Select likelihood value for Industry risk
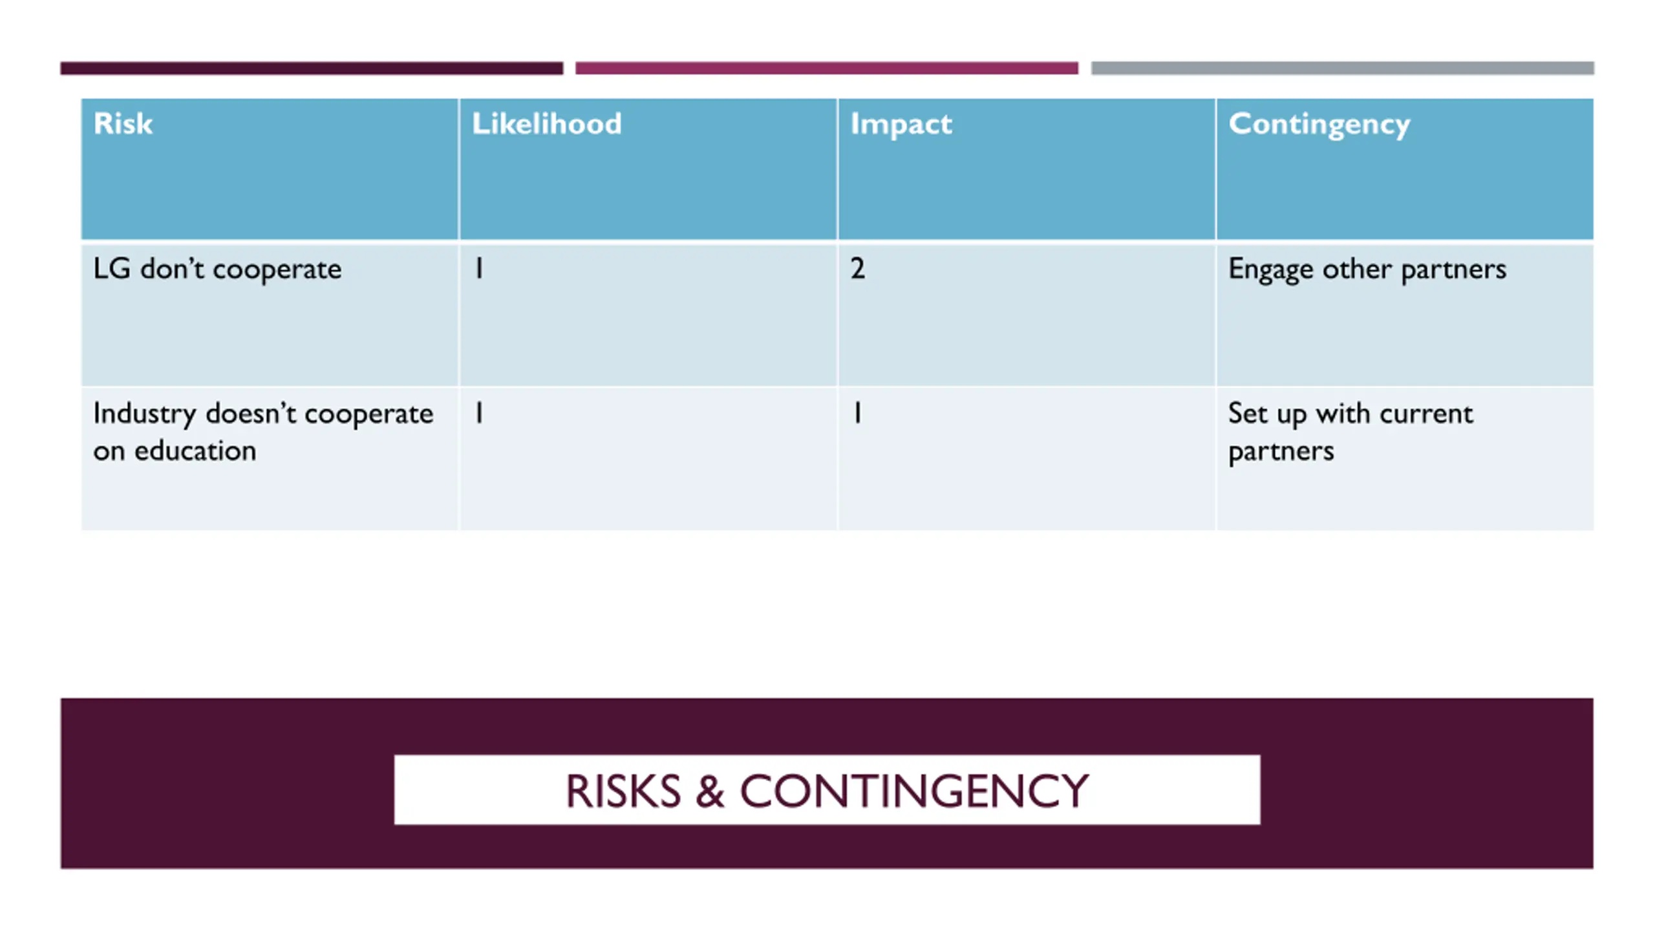 [x=648, y=459]
